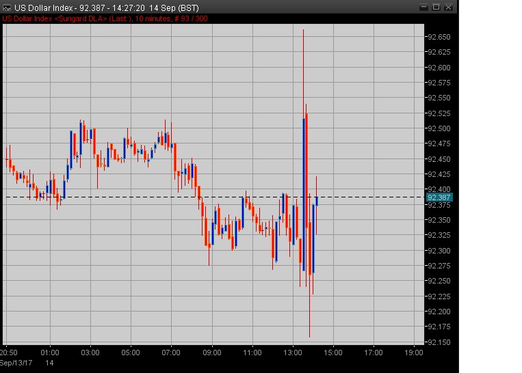
Task: Click the 07:00 time axis label
Action: tap(171, 353)
